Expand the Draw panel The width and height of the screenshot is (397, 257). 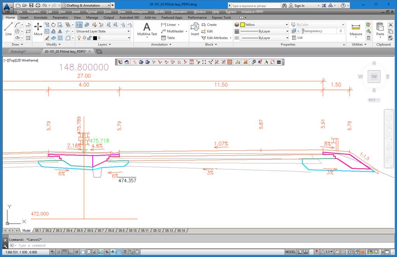(x=17, y=45)
